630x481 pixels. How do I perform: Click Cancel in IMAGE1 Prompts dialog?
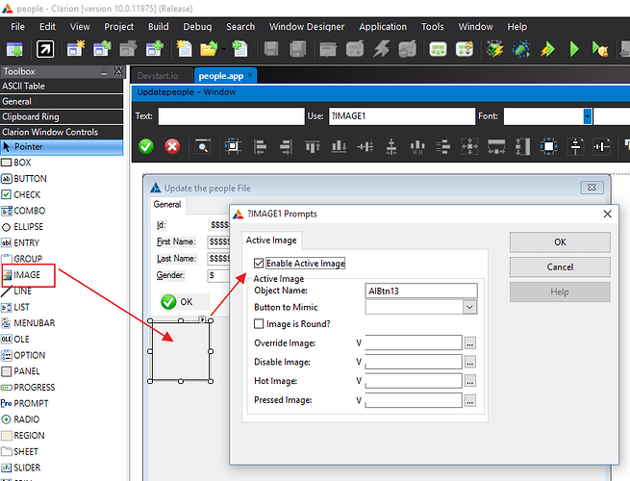(x=560, y=266)
